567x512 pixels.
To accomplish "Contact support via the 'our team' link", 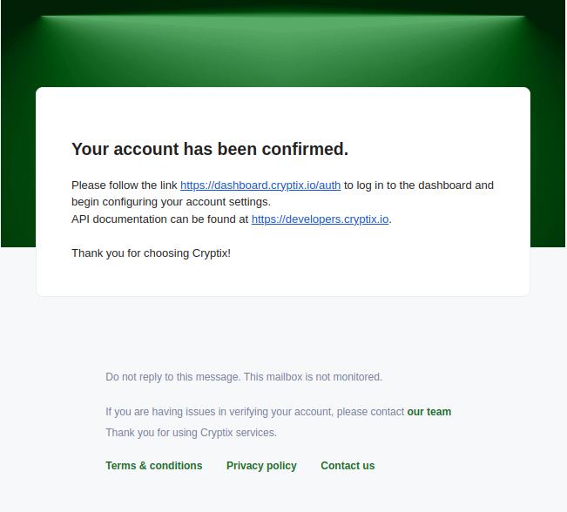I will pyautogui.click(x=429, y=412).
